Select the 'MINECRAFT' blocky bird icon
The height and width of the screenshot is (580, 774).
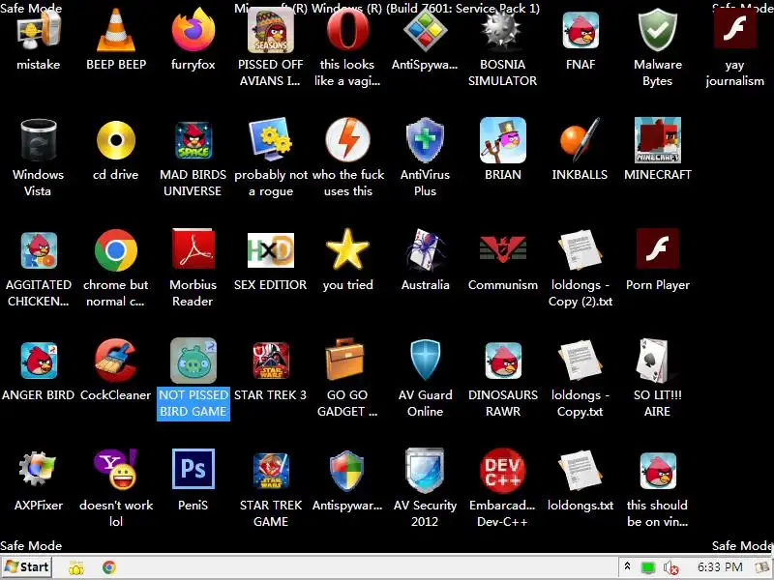[658, 140]
